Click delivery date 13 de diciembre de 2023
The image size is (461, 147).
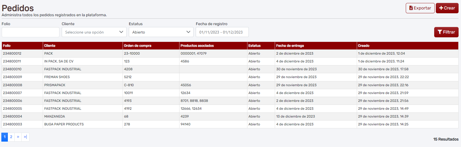pyautogui.click(x=296, y=116)
